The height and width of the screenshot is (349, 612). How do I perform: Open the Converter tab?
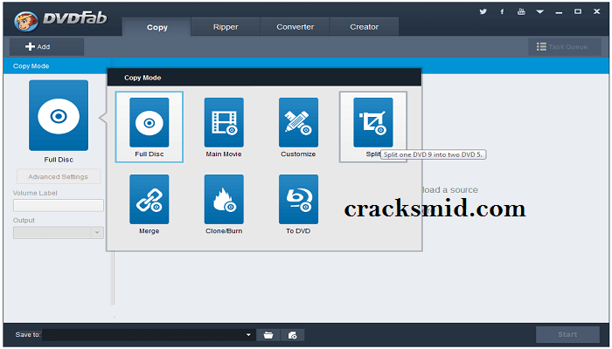coord(296,27)
